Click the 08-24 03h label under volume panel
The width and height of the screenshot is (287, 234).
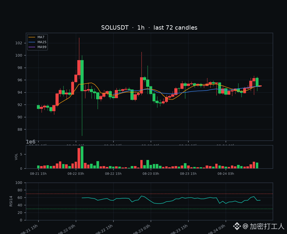pos(226,174)
